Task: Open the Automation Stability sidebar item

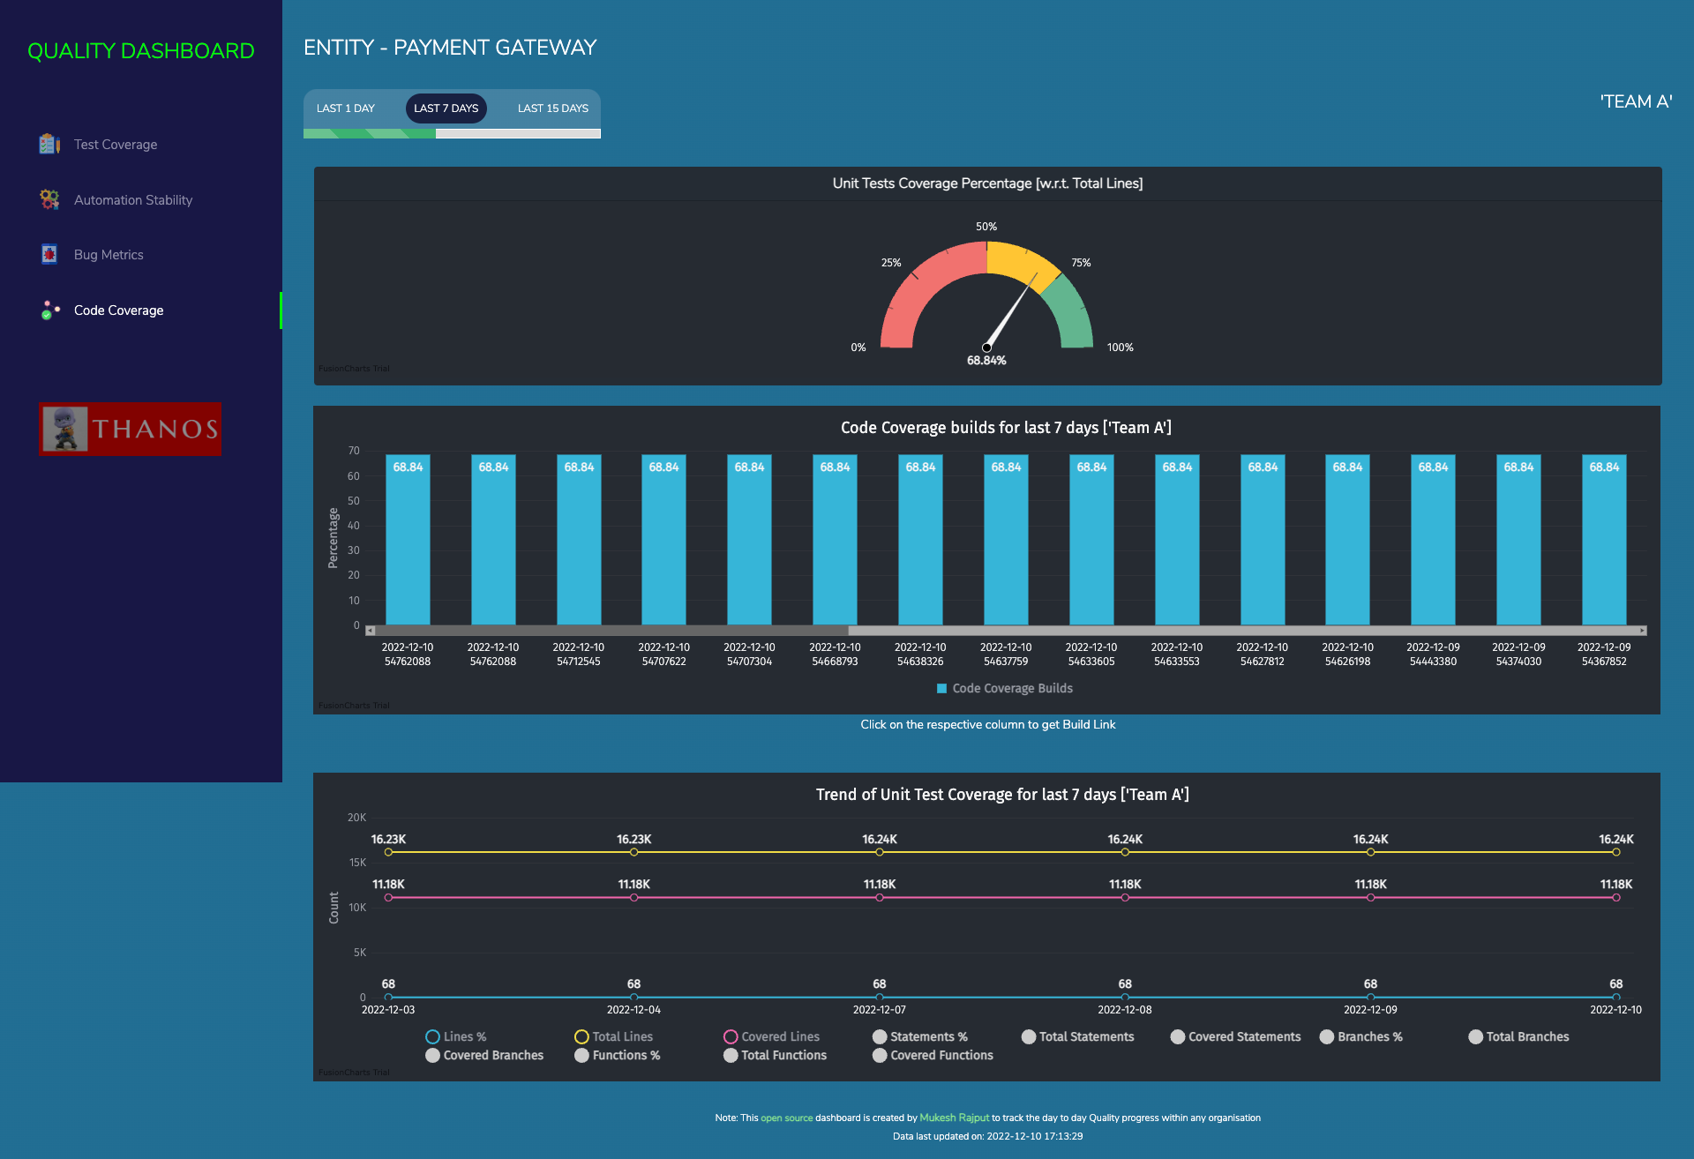Action: pos(141,200)
